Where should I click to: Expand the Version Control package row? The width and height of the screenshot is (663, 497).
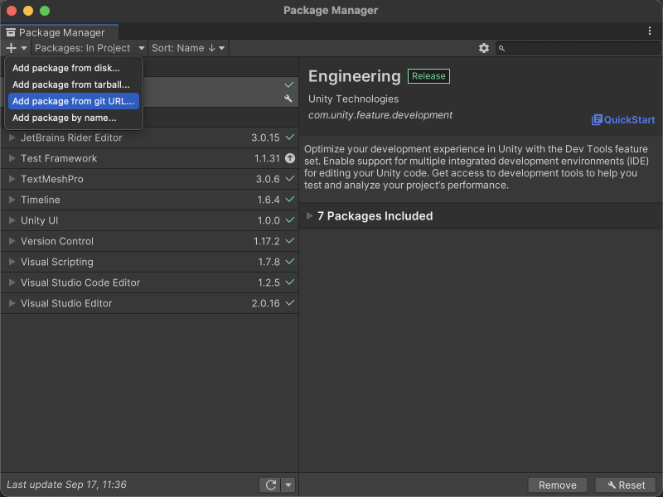pyautogui.click(x=12, y=241)
